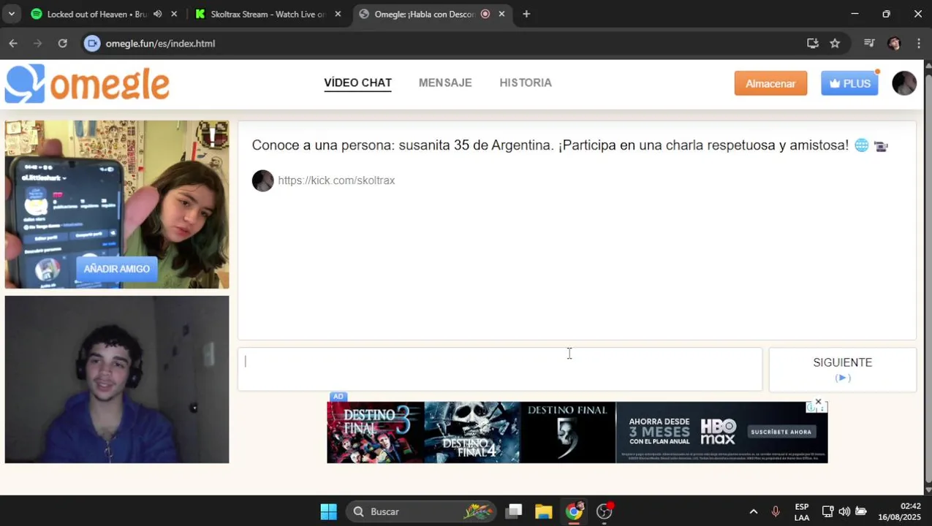Open the HISTORIA tab

coord(526,83)
